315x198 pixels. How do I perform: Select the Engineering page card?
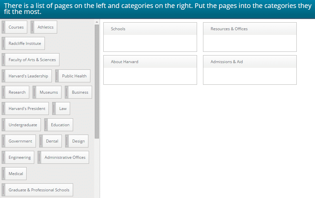[x=19, y=157]
